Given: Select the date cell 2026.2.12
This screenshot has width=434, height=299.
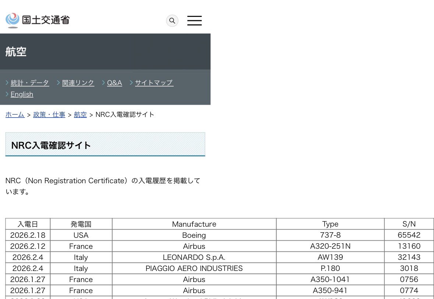Looking at the screenshot, I should coord(28,246).
